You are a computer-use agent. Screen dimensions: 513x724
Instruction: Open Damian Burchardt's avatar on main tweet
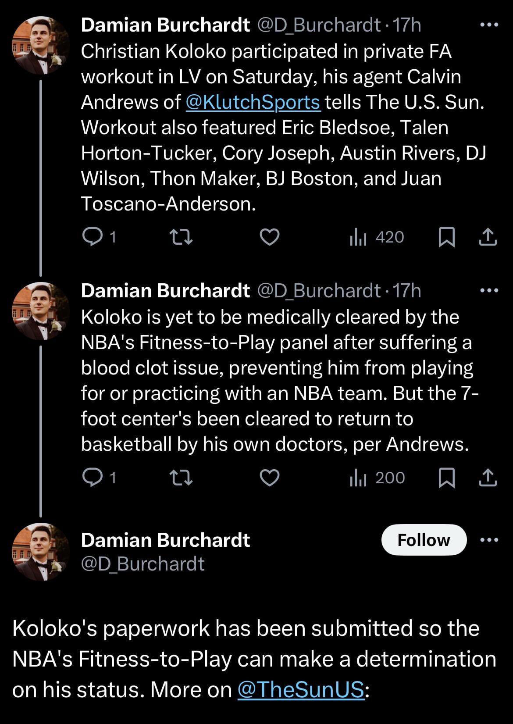(40, 551)
